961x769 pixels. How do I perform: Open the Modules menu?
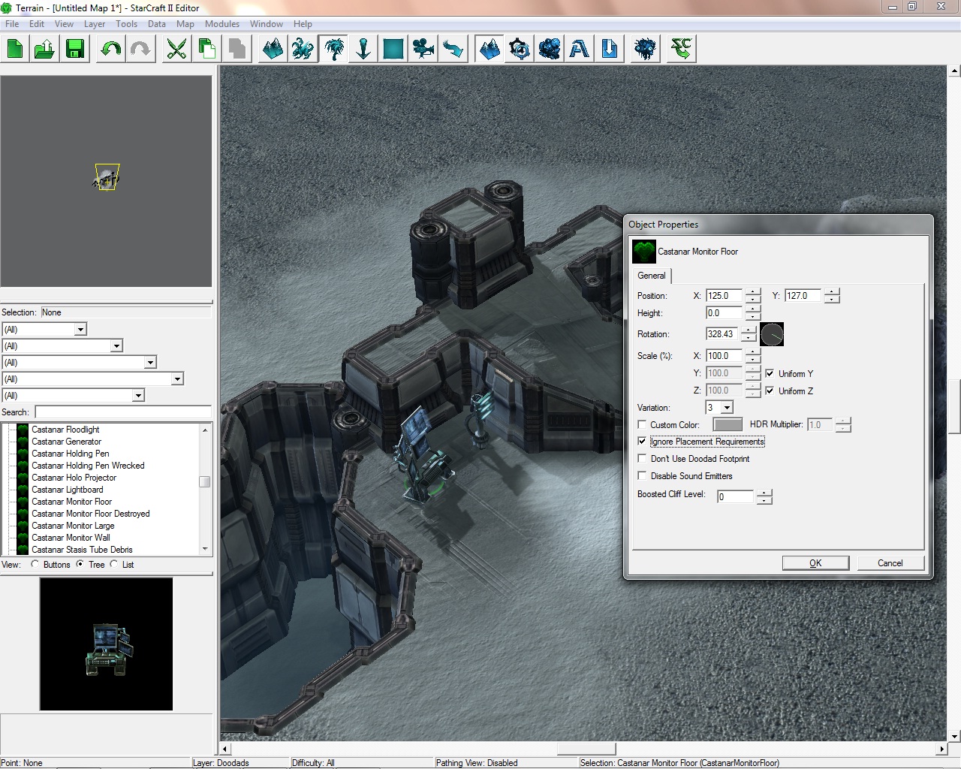pos(221,24)
